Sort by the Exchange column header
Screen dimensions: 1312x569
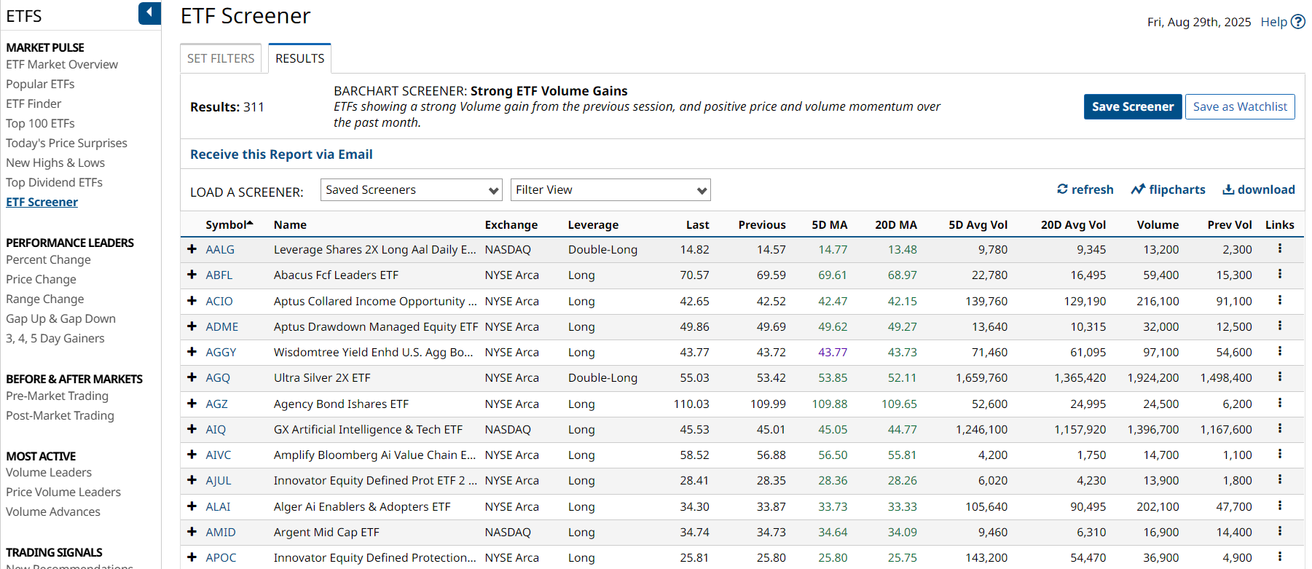pyautogui.click(x=511, y=224)
